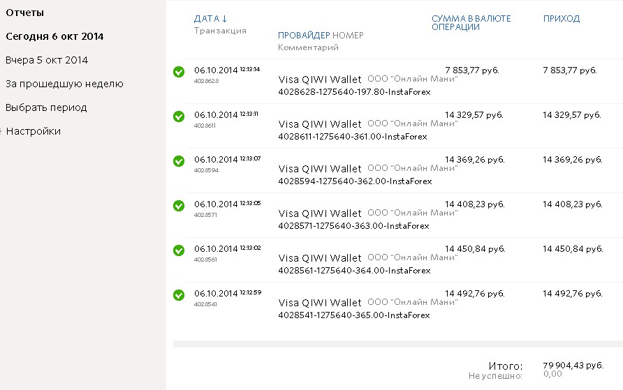Click the horizontal scrollbar below the table
This screenshot has height=390, width=623.
click(397, 343)
